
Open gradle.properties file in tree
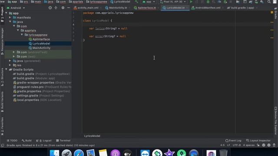click(42, 91)
